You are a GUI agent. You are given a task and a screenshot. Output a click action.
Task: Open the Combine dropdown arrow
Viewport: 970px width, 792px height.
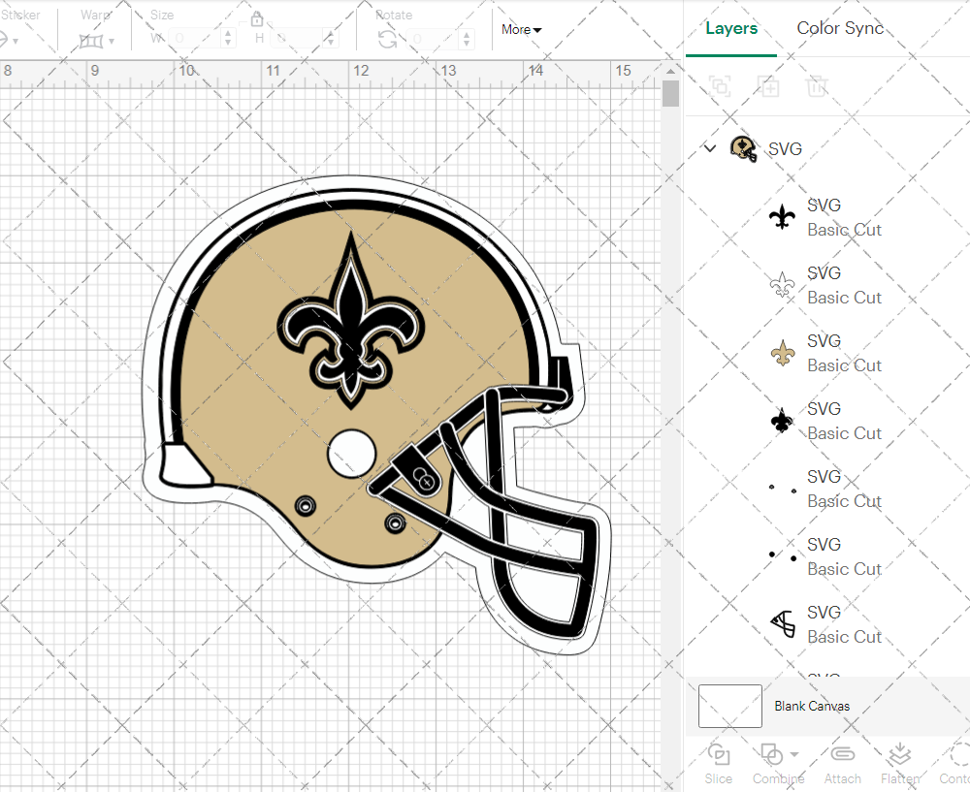794,754
